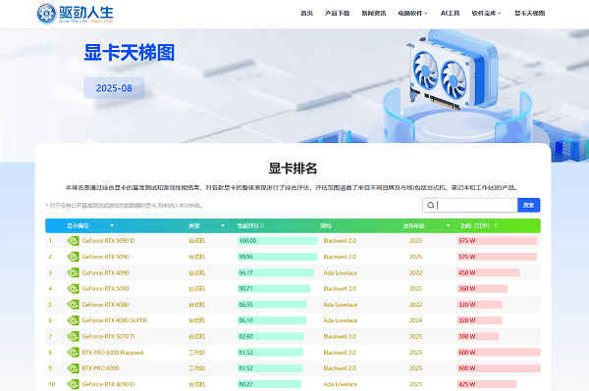The width and height of the screenshot is (589, 391).
Task: Click NVIDIA logo in rank 2 row
Action: pyautogui.click(x=73, y=257)
